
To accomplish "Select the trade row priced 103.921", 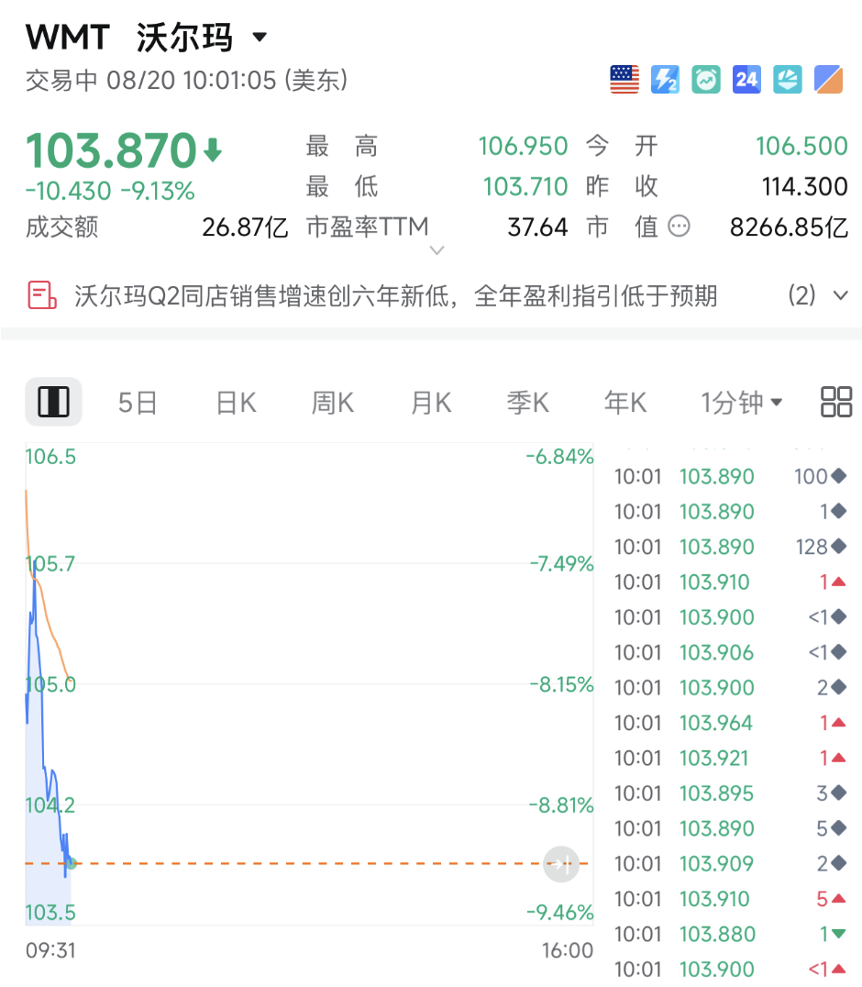I will (x=731, y=758).
